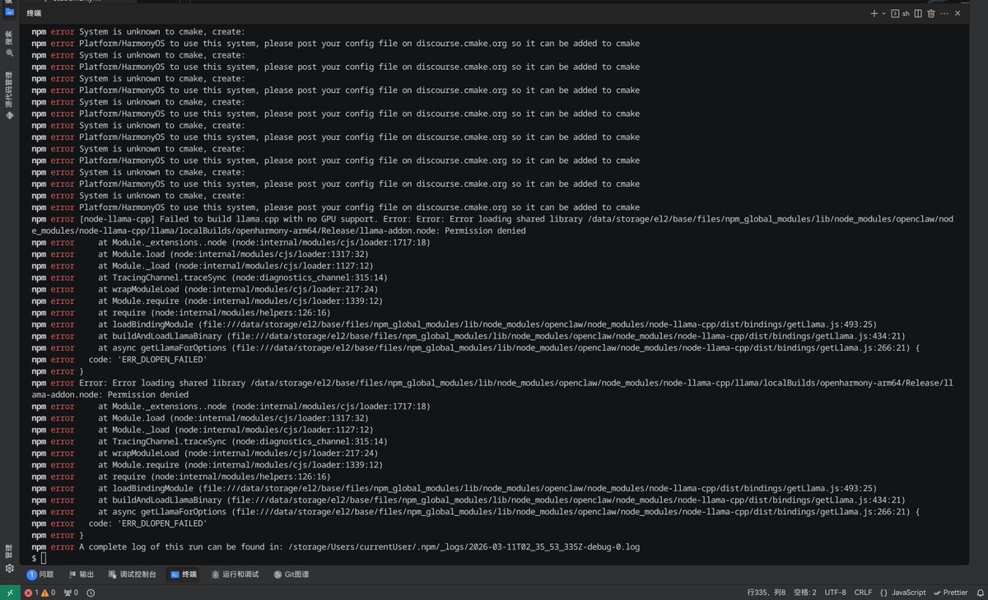
Task: Change indentation via 空格: 2
Action: coord(804,593)
